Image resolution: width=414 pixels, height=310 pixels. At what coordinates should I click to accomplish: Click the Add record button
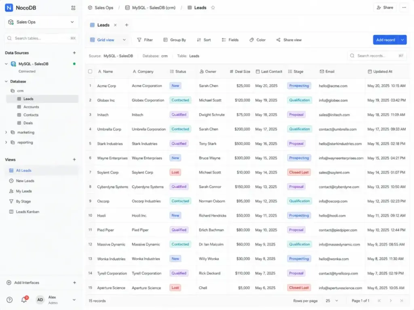385,40
